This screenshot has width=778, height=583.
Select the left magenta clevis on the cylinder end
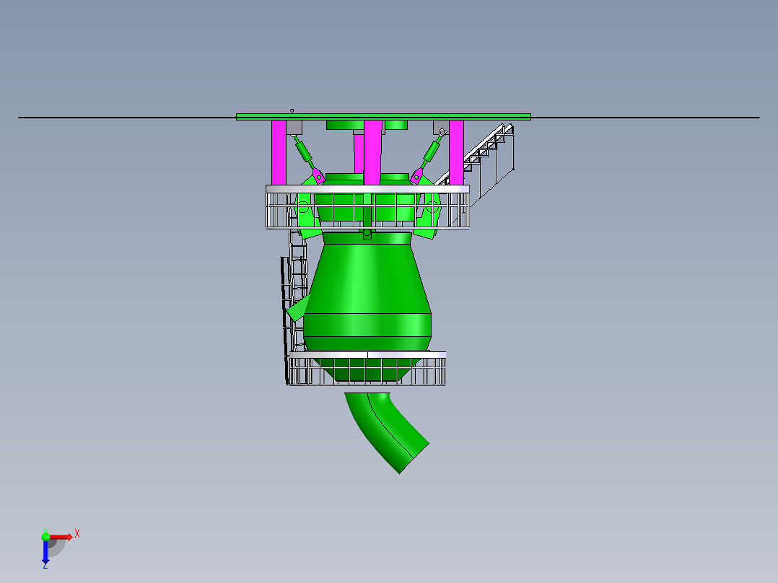tap(318, 175)
